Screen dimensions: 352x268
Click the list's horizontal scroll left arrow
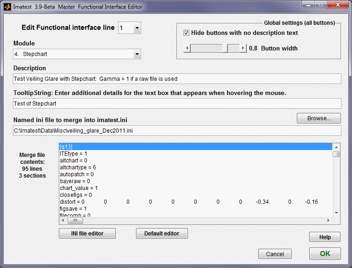coord(63,220)
